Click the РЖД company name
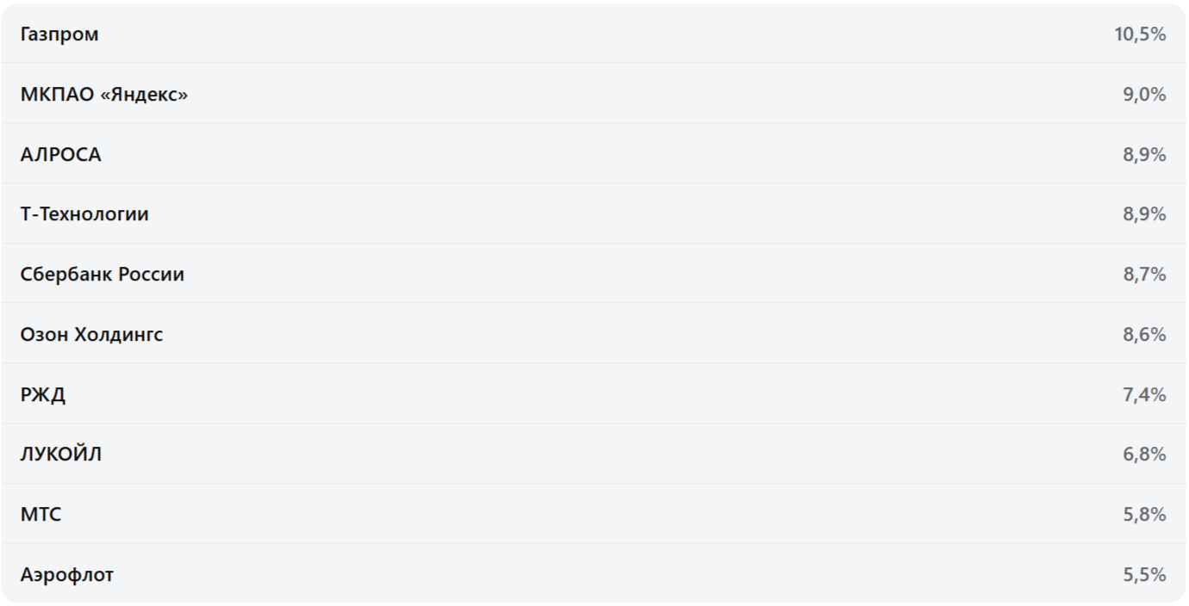1189x606 pixels. [x=43, y=395]
